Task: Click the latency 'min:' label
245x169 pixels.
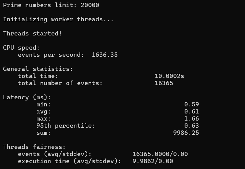Action: tap(43, 105)
